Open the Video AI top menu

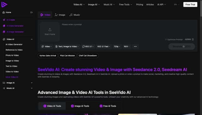[79, 5]
